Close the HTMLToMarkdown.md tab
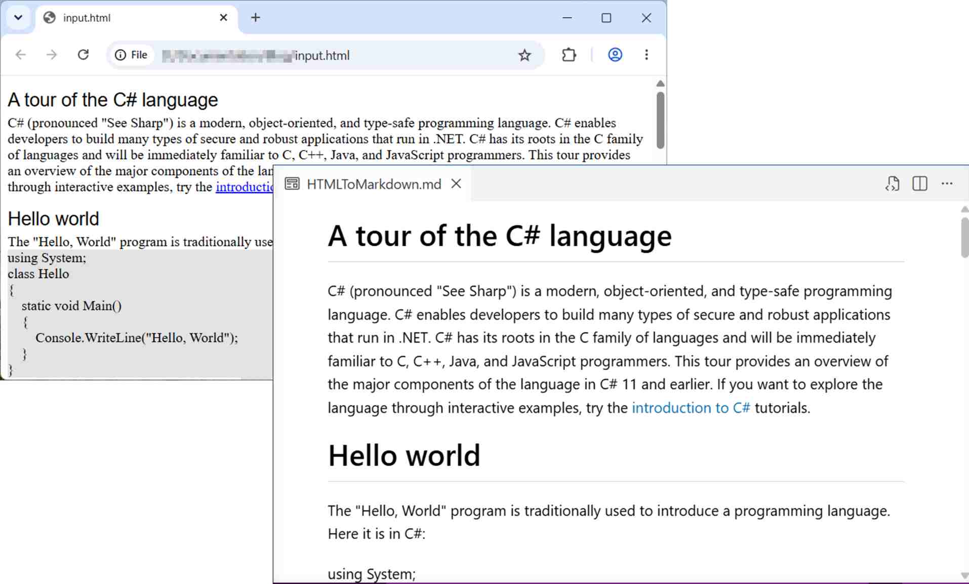969x584 pixels. pos(456,184)
